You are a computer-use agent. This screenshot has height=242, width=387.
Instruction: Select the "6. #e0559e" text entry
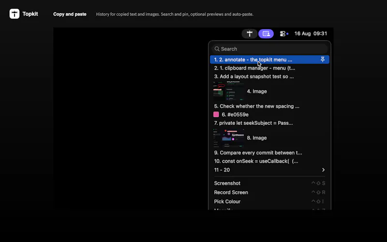click(x=235, y=115)
